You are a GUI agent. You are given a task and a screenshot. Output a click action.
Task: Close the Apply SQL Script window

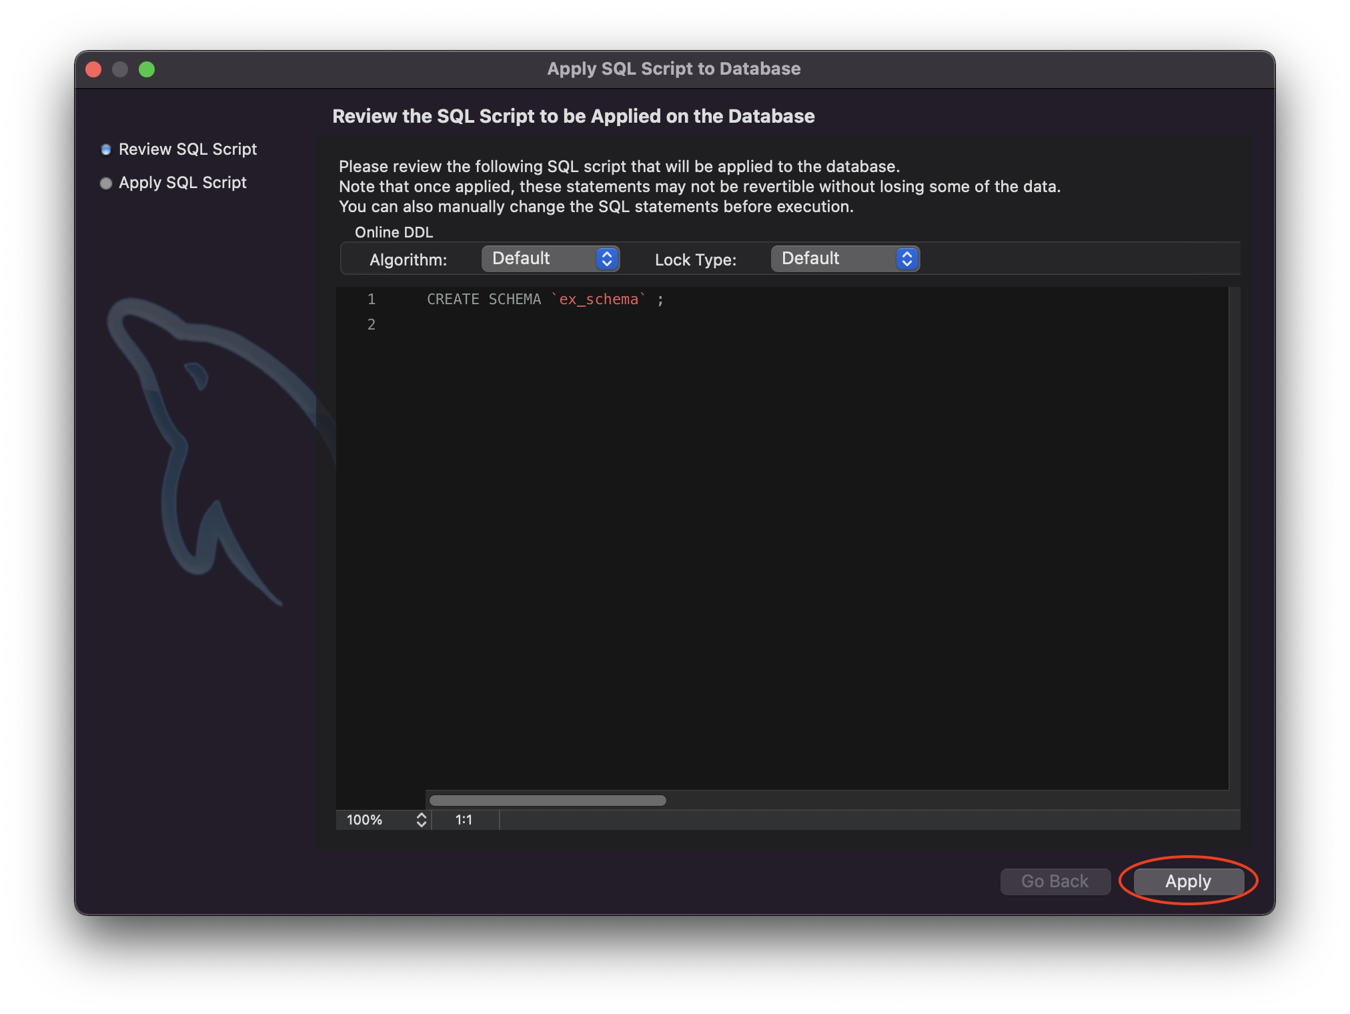(x=94, y=69)
